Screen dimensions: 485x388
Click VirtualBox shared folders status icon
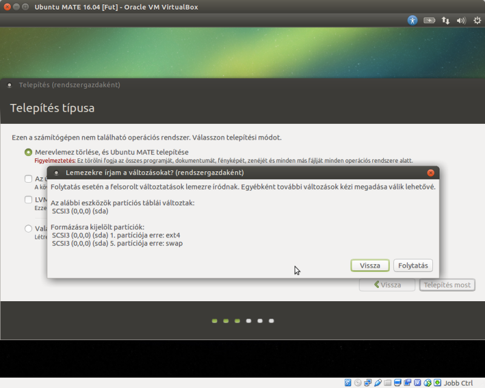coord(387,383)
